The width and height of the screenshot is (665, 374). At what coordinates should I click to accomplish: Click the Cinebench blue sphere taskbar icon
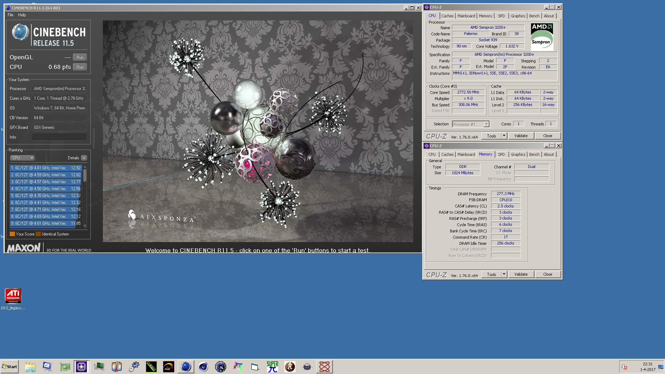coord(186,367)
